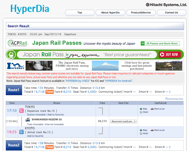Click the Shinkansen train thumbnail image
Viewport: 189px width, 151px height.
(x=39, y=66)
